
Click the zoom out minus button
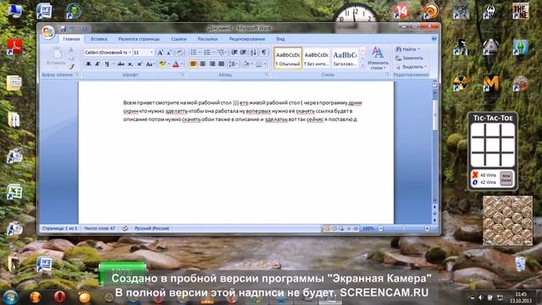380,229
